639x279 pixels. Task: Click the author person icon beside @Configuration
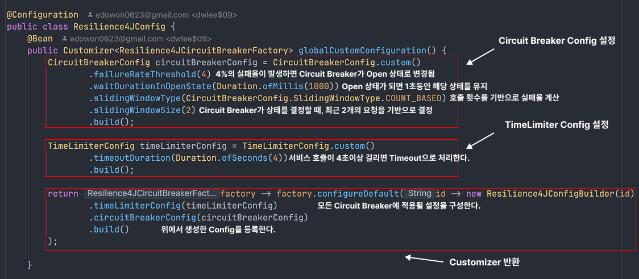[x=90, y=15]
